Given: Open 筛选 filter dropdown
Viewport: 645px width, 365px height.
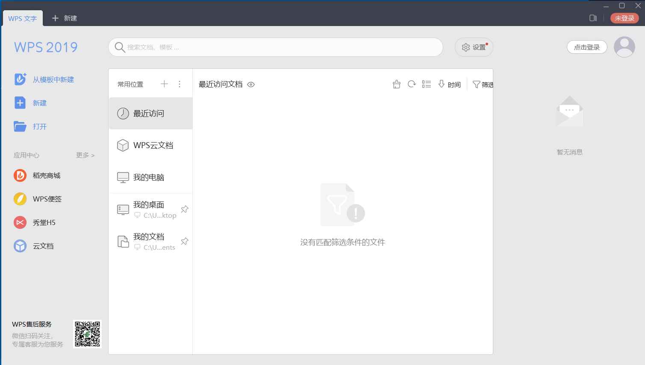Looking at the screenshot, I should point(483,85).
